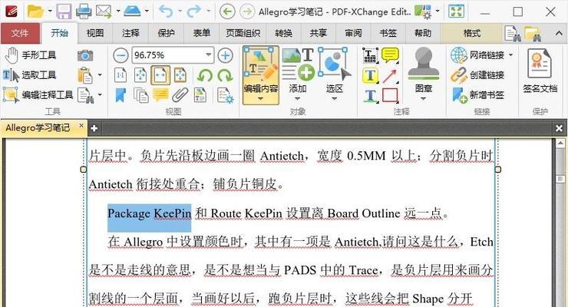
Task: Select the Arrow annotation tool
Action: 390,75
